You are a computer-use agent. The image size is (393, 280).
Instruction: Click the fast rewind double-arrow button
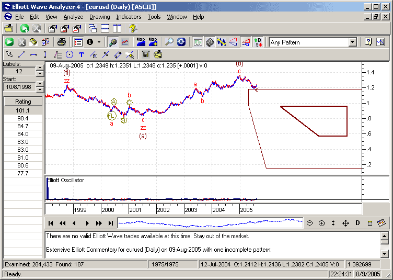click(63, 223)
